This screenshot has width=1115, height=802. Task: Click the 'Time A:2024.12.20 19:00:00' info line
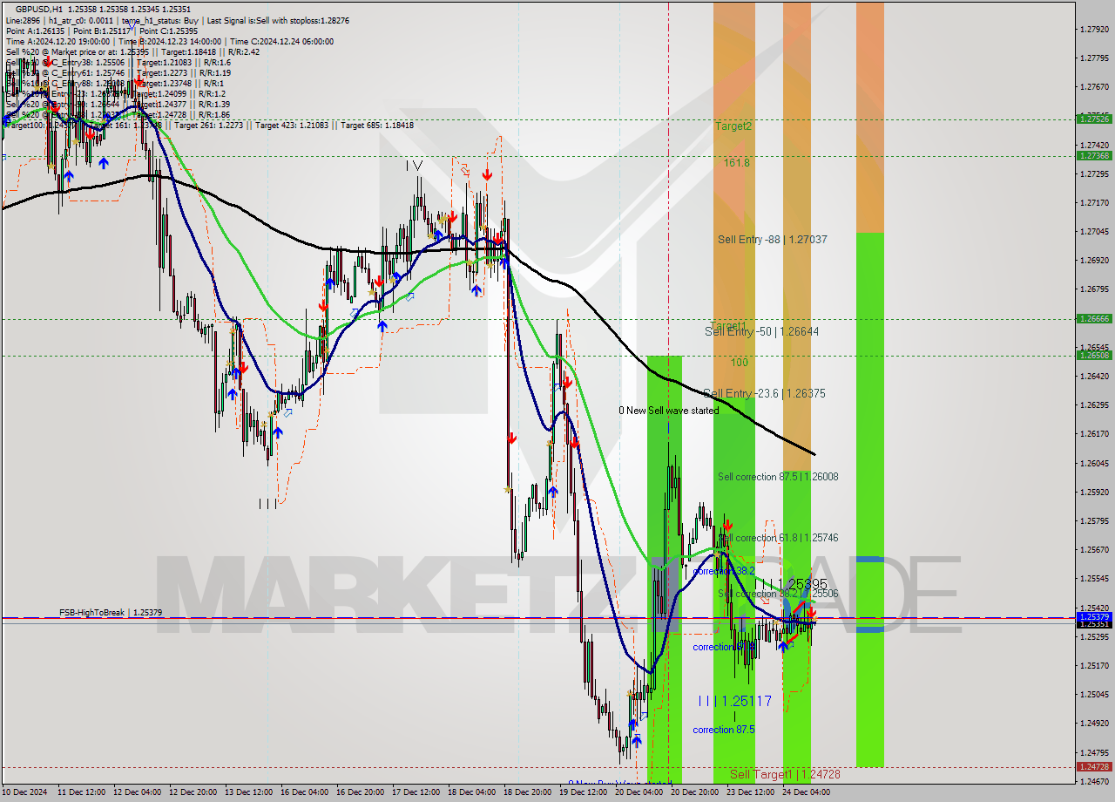58,41
